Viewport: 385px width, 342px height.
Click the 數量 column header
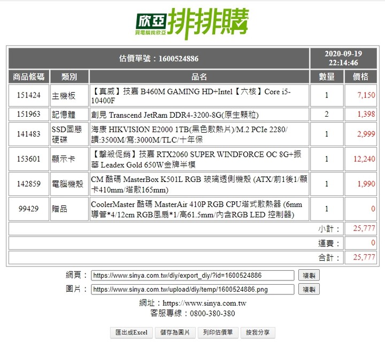(x=327, y=77)
